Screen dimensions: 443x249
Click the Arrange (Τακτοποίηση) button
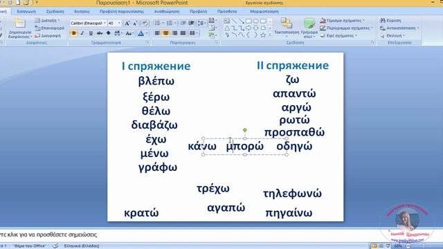coord(287,28)
